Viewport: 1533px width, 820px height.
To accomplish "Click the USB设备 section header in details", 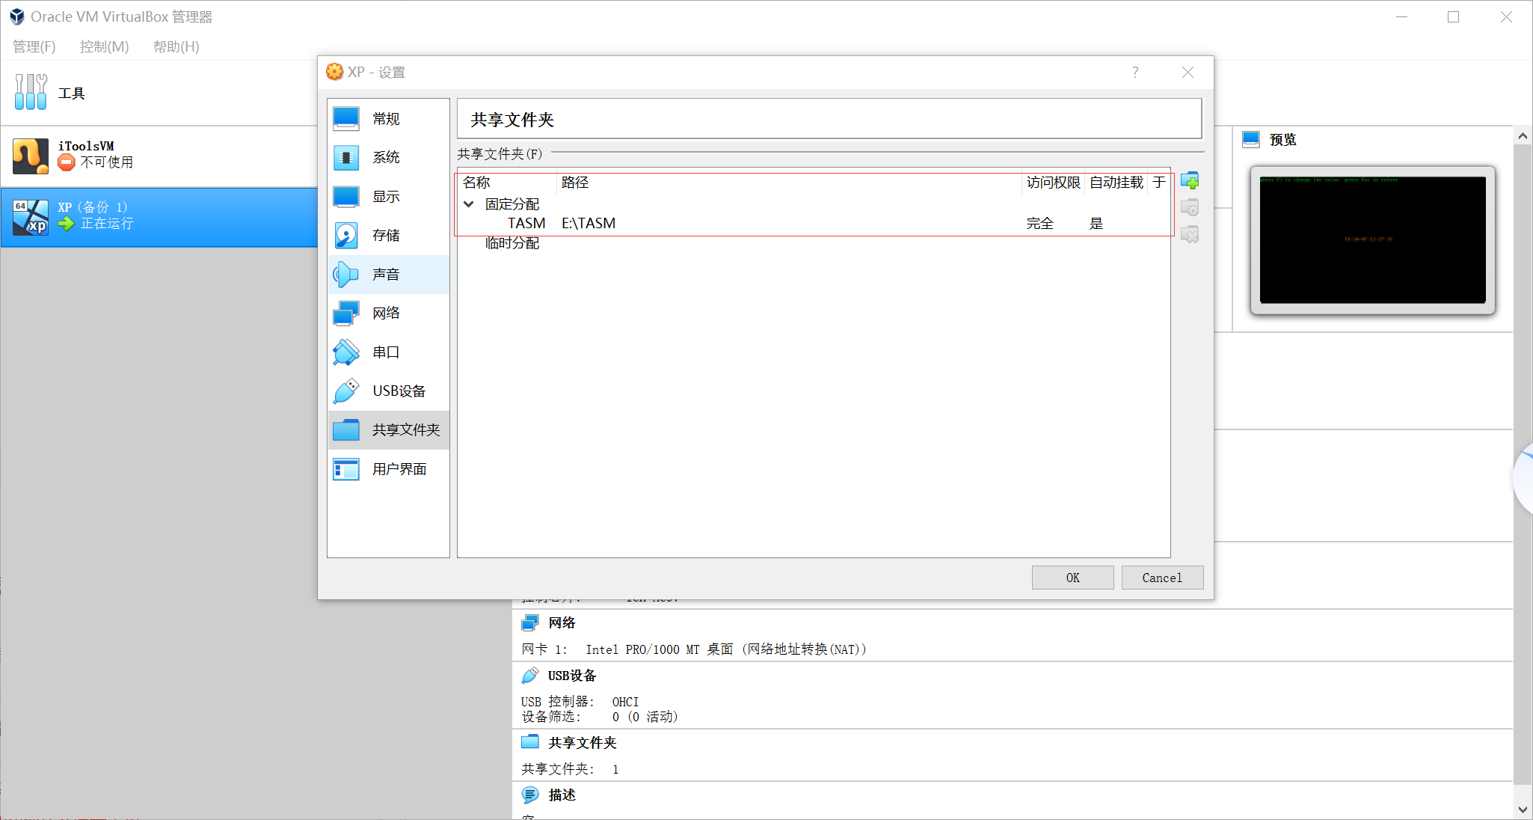I will [572, 676].
